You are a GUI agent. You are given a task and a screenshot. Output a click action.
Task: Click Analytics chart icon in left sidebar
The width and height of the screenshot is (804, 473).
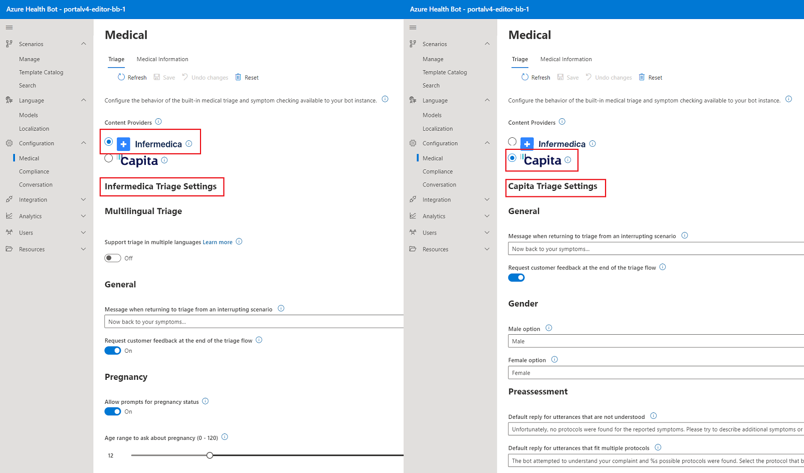(x=9, y=216)
